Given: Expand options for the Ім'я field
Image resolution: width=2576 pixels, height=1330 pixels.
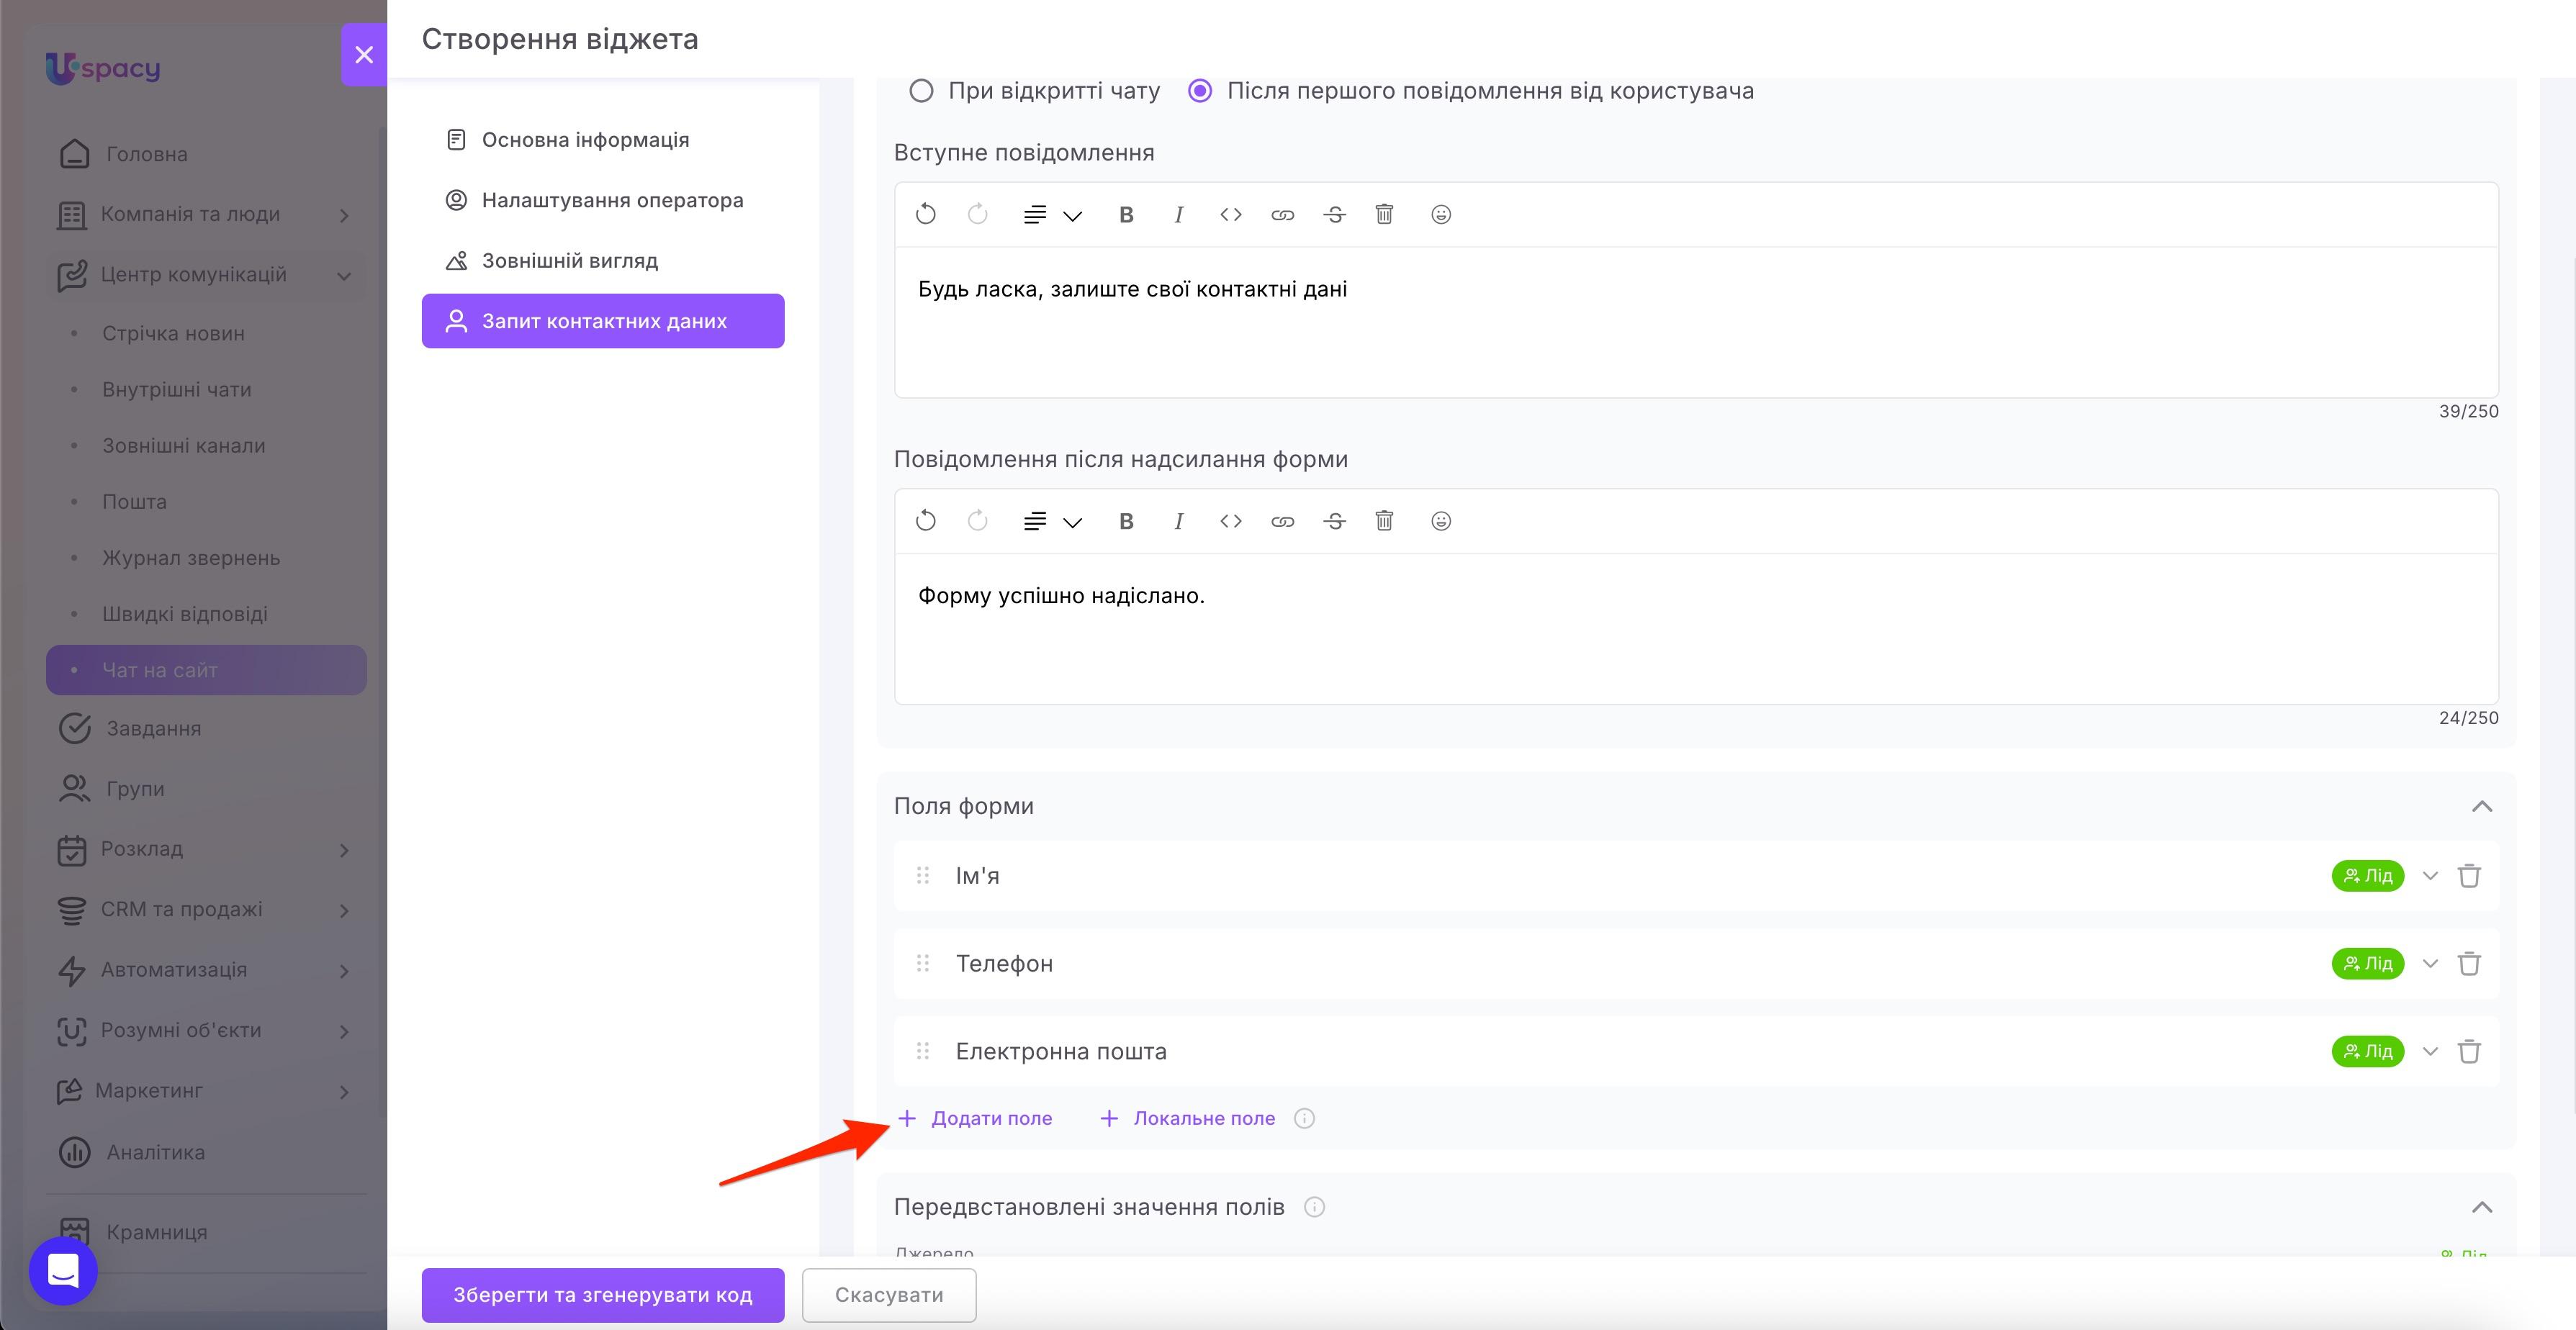Looking at the screenshot, I should [2430, 876].
